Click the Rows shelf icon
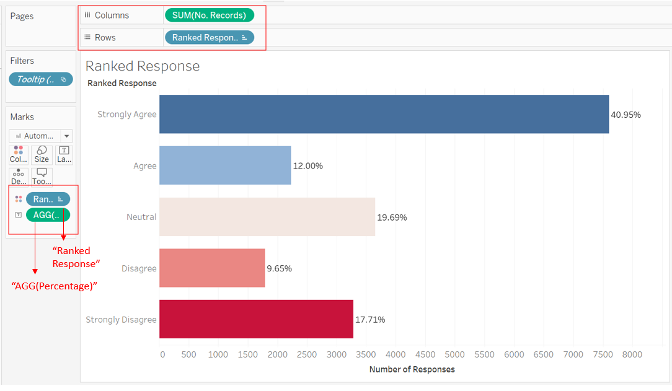The height and width of the screenshot is (391, 672). 87,38
